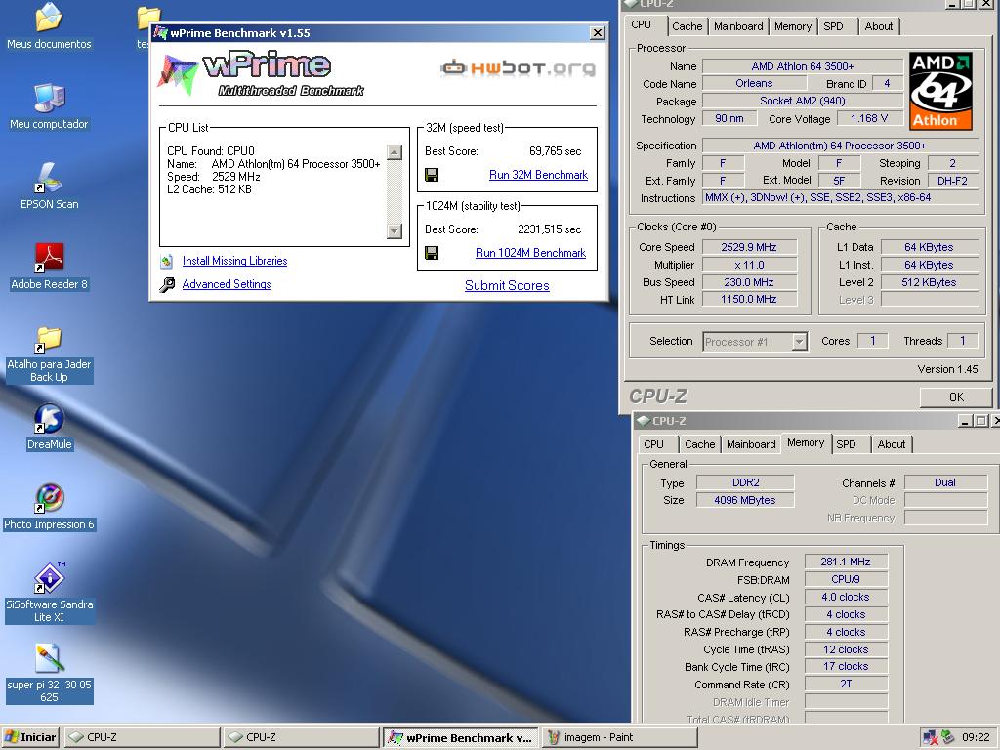The image size is (1000, 750).
Task: Activate imagem - Paint taskbar button
Action: point(619,737)
